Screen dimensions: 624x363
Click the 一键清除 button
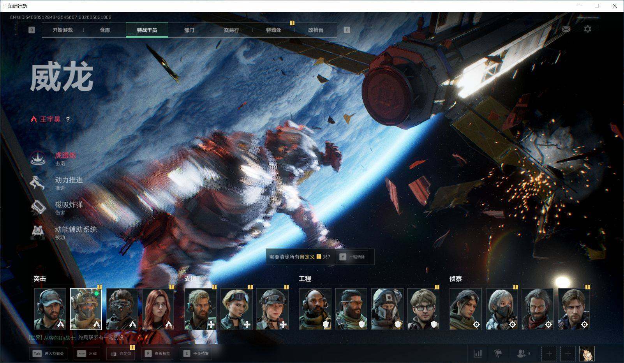pos(352,257)
